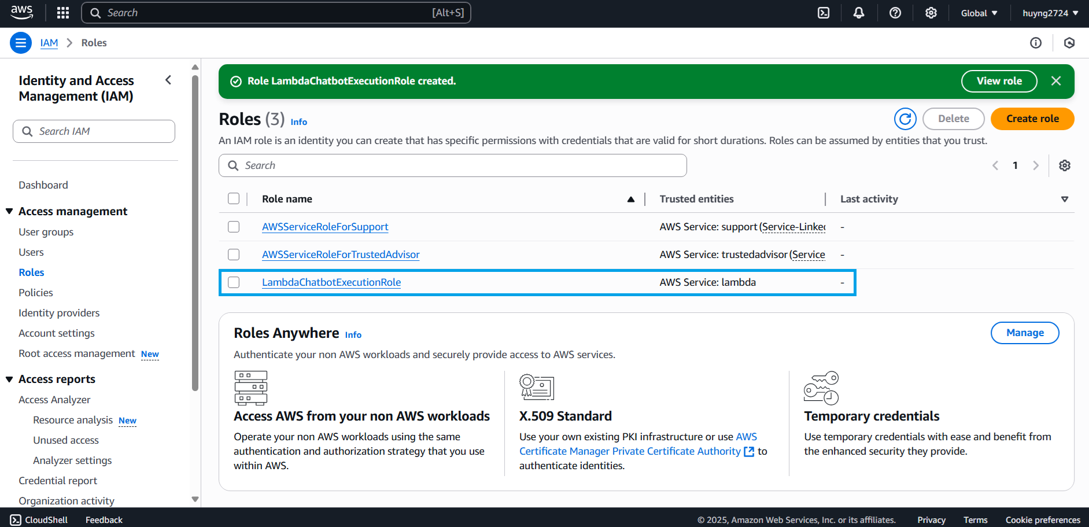Viewport: 1089px width, 527px height.
Task: Open the AWS home logo
Action: click(22, 13)
